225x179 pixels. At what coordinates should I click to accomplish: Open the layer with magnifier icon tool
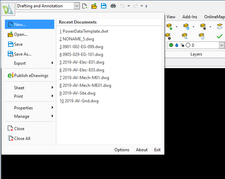tap(184, 36)
